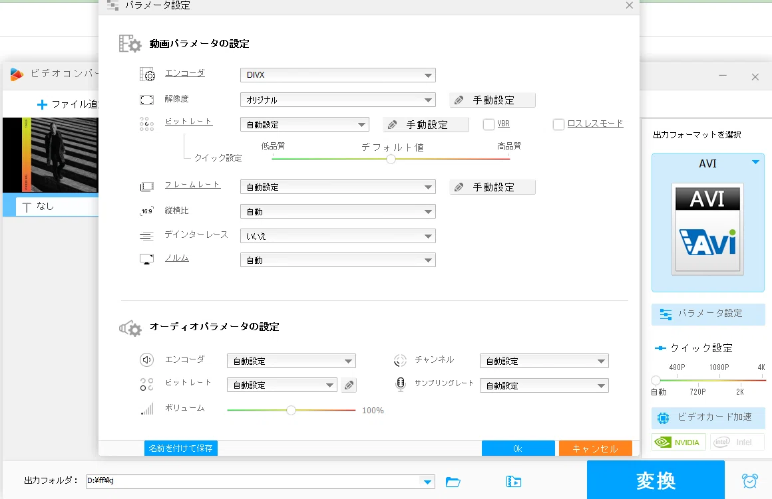Click the キャンセル button
772x499 pixels.
pyautogui.click(x=595, y=448)
